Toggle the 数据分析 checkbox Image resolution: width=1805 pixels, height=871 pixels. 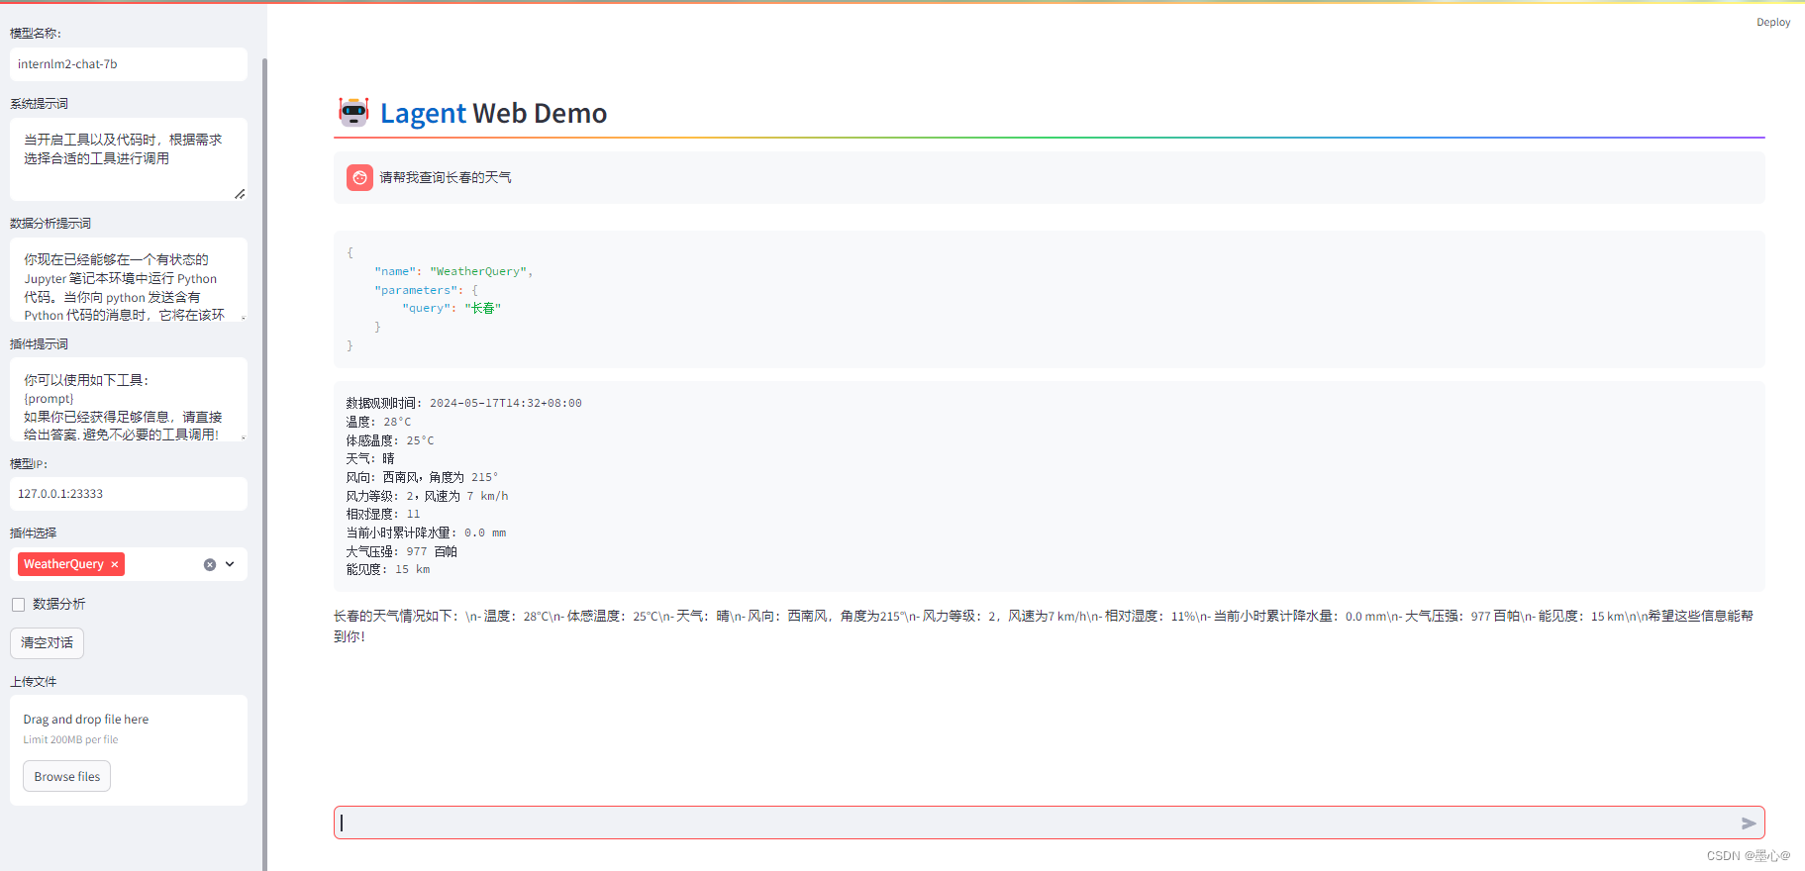tap(18, 605)
